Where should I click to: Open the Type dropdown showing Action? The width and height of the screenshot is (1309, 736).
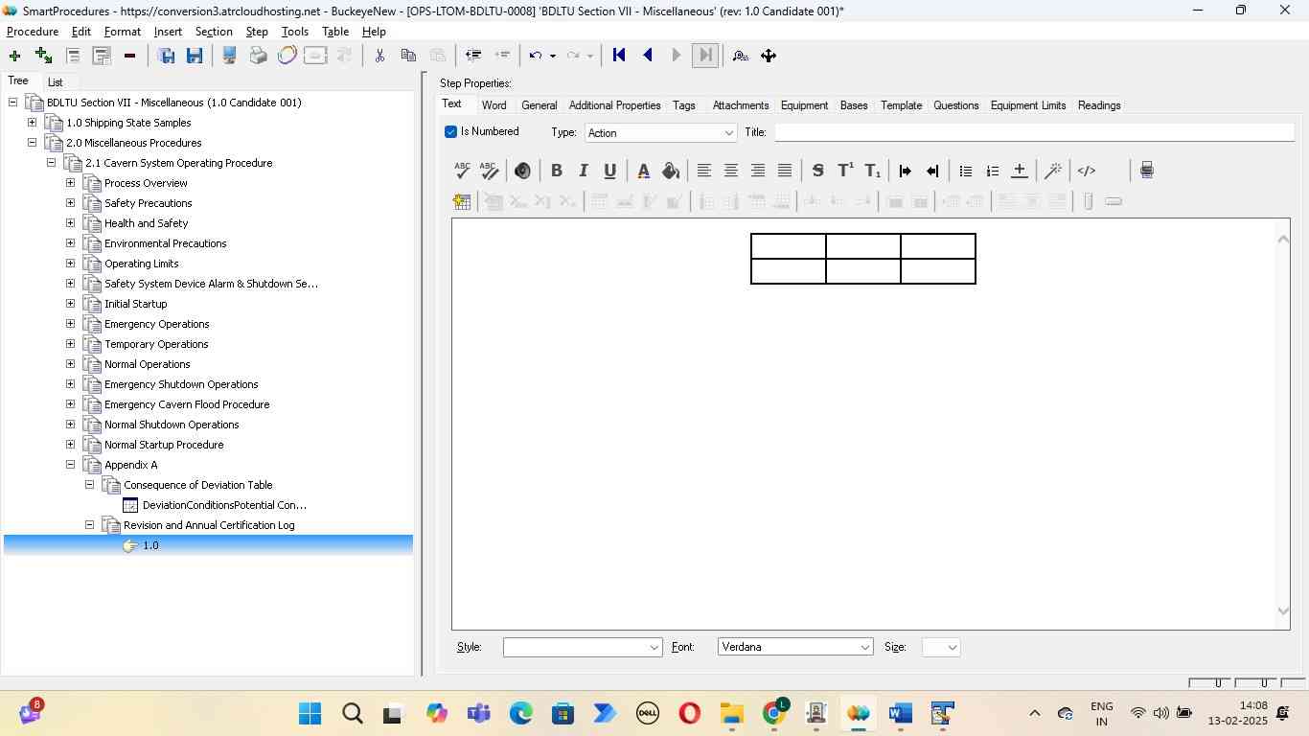click(660, 133)
